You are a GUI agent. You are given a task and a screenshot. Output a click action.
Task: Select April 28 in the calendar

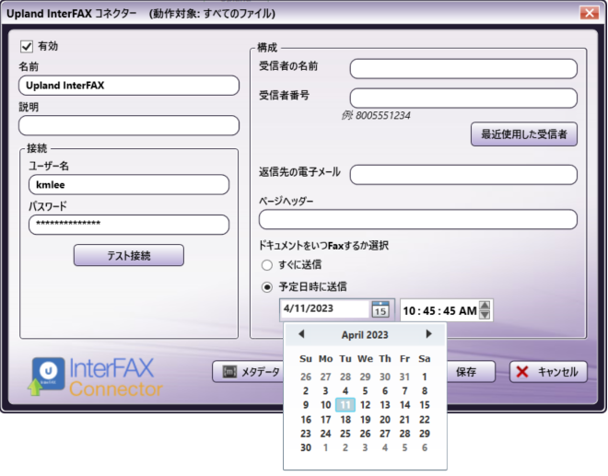tap(404, 434)
